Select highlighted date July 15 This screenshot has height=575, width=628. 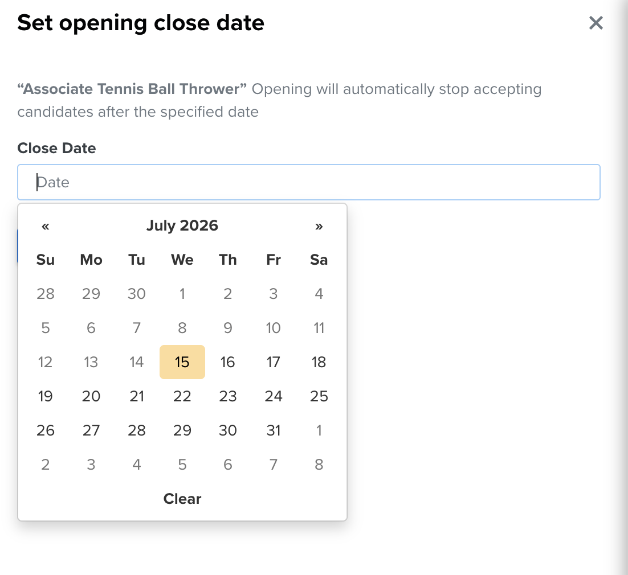(182, 362)
